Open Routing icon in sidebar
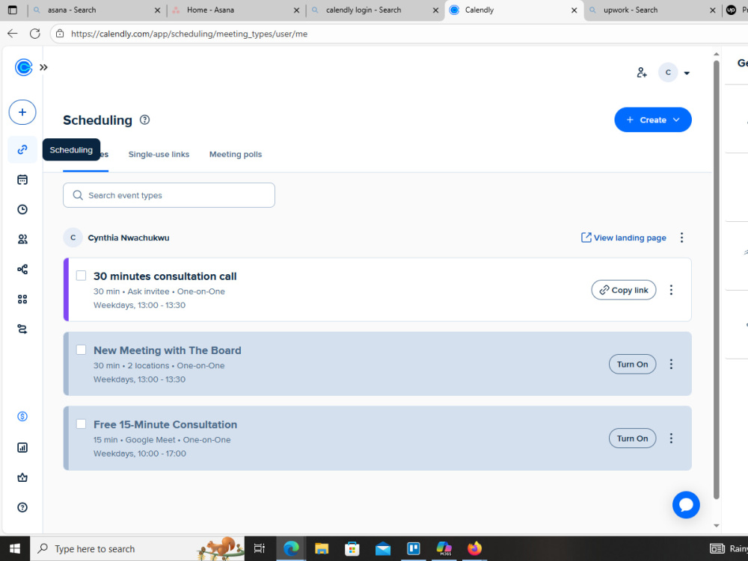The image size is (748, 561). tap(22, 329)
